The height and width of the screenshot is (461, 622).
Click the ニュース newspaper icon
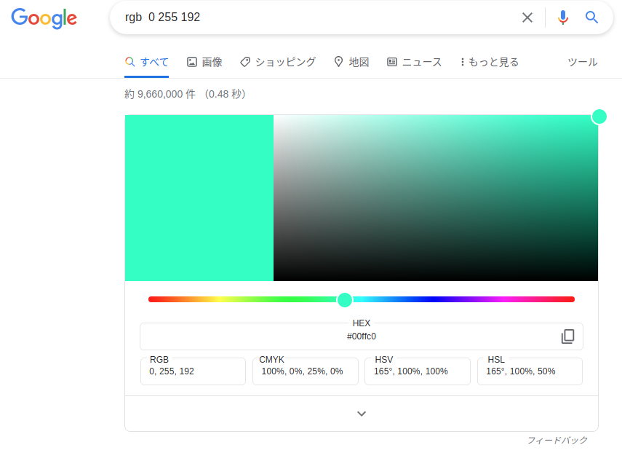coord(393,62)
